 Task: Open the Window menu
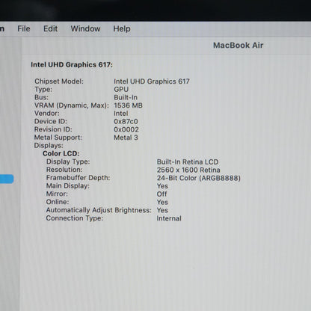85,28
